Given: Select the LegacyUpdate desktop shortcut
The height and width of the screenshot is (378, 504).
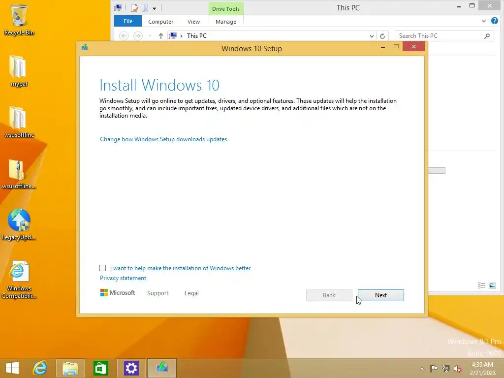Looking at the screenshot, I should [19, 224].
